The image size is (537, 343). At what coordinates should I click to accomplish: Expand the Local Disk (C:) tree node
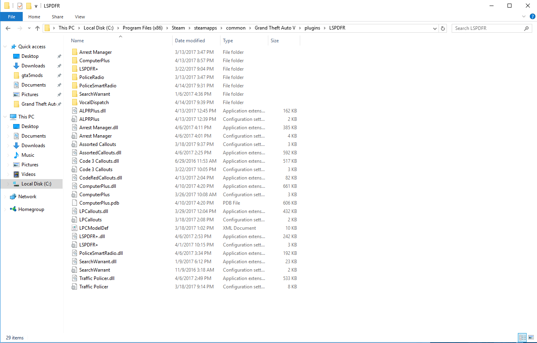pos(8,184)
